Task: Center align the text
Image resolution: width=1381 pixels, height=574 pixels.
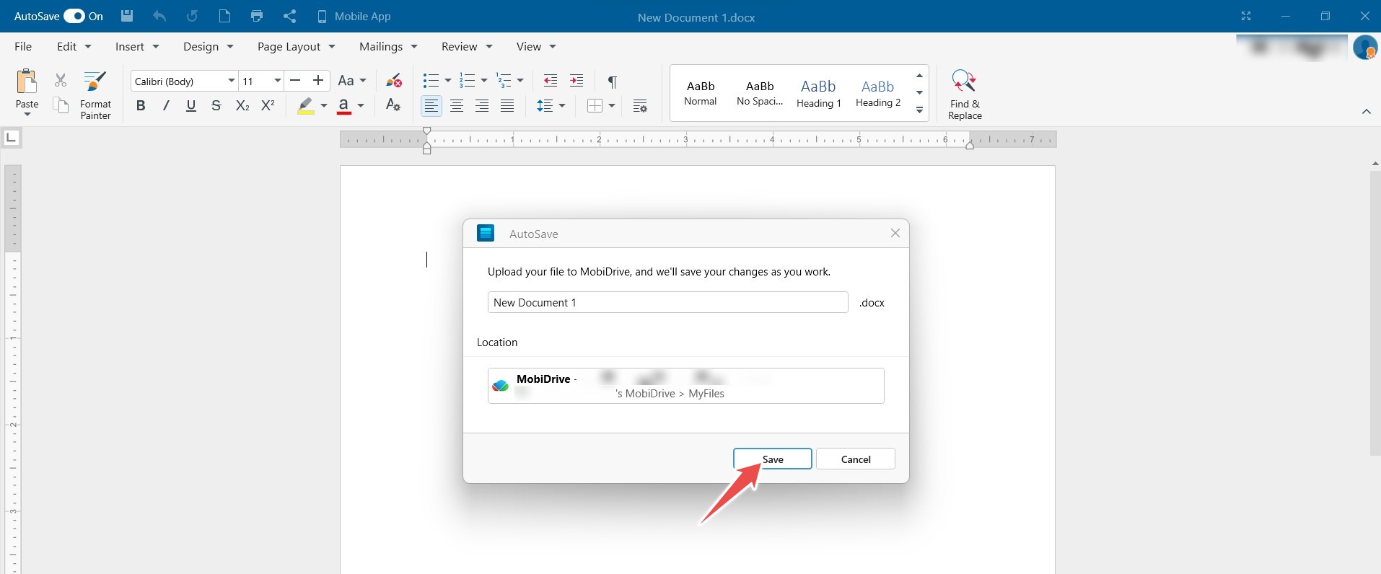Action: [457, 106]
